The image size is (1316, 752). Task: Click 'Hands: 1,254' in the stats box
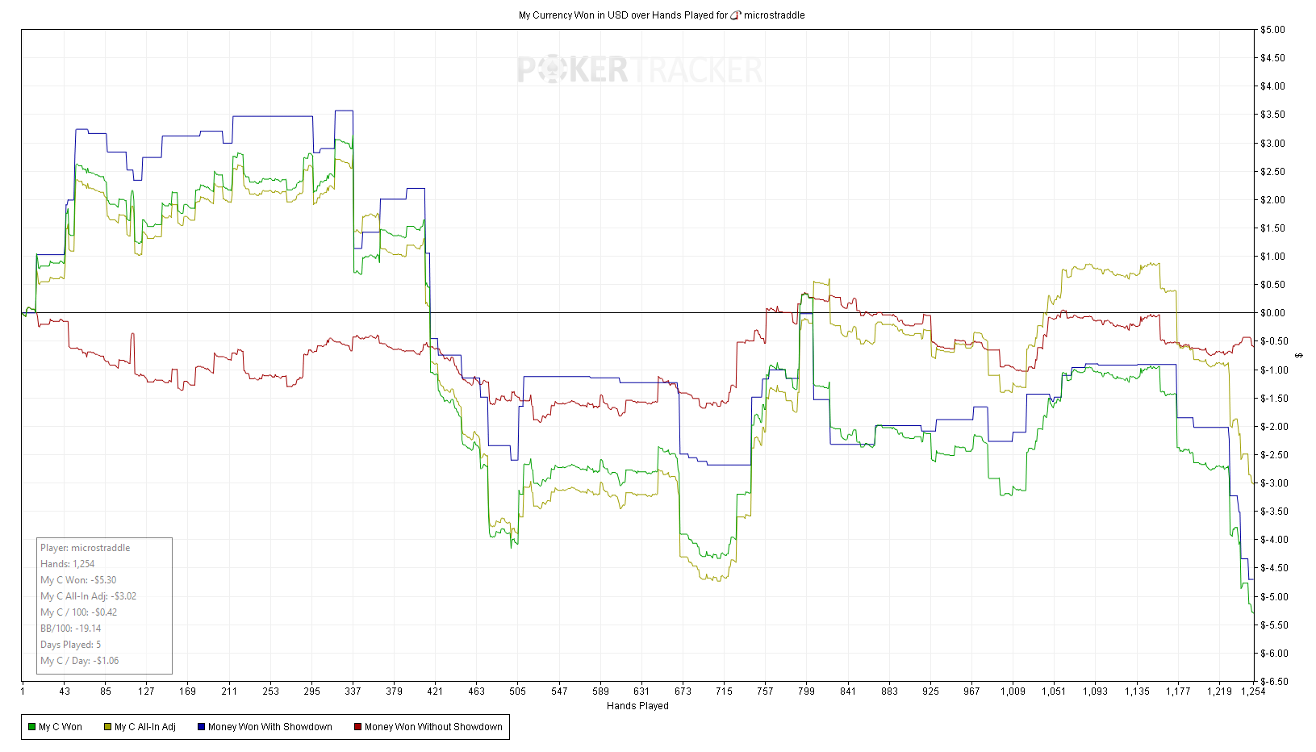coord(68,564)
